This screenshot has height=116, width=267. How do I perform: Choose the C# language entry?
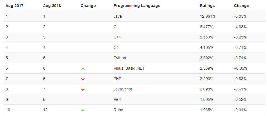[x=116, y=47]
